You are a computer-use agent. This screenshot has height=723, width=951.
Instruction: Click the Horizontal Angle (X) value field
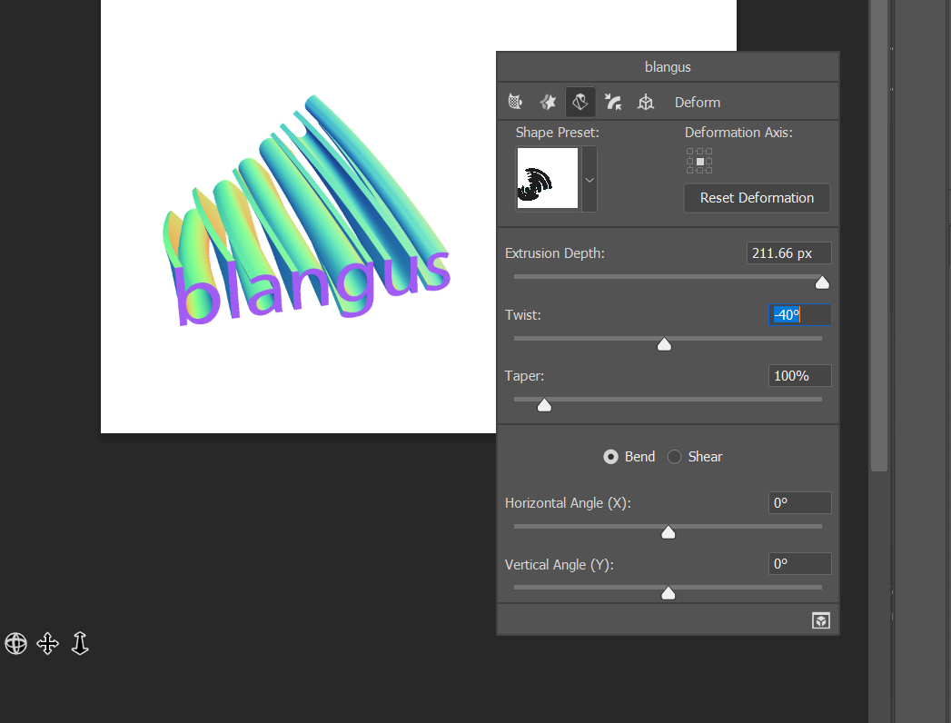click(799, 502)
